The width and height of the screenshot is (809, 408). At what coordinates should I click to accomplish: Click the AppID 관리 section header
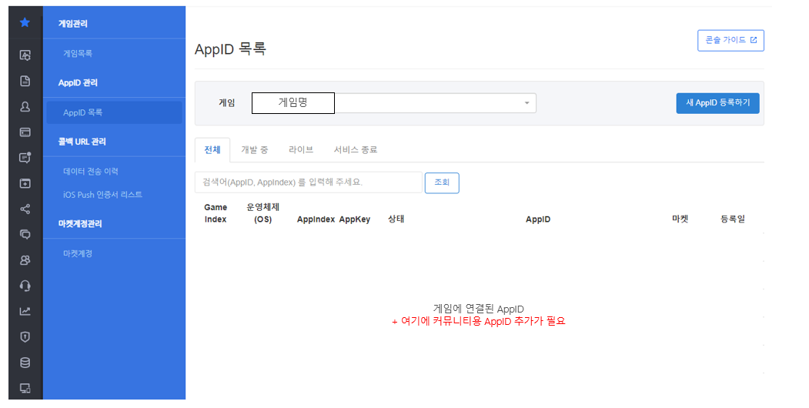78,82
